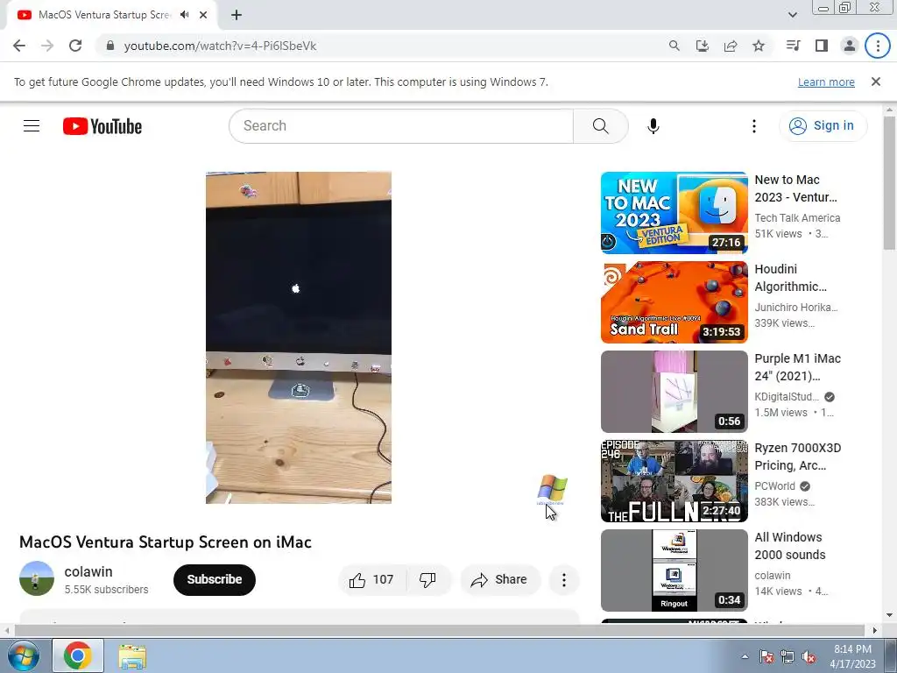Open the YouTube hamburger guide menu
Screen dimensions: 897x673
click(32, 126)
